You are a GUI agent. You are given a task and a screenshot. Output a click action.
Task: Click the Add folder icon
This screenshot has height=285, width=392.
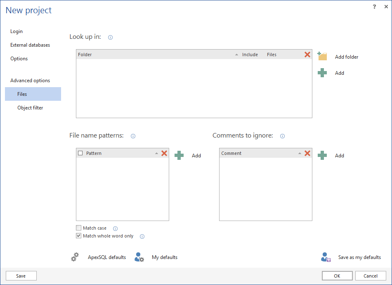tap(322, 57)
